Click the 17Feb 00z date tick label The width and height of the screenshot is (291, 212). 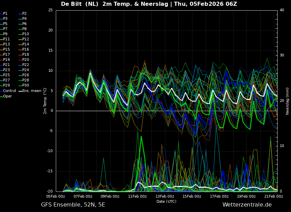(219, 197)
